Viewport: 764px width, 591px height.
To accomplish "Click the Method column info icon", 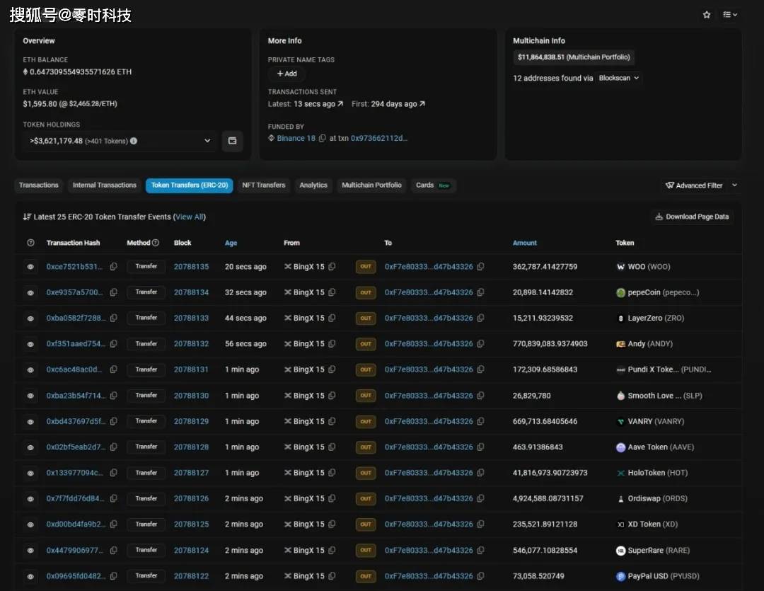I will [x=156, y=243].
